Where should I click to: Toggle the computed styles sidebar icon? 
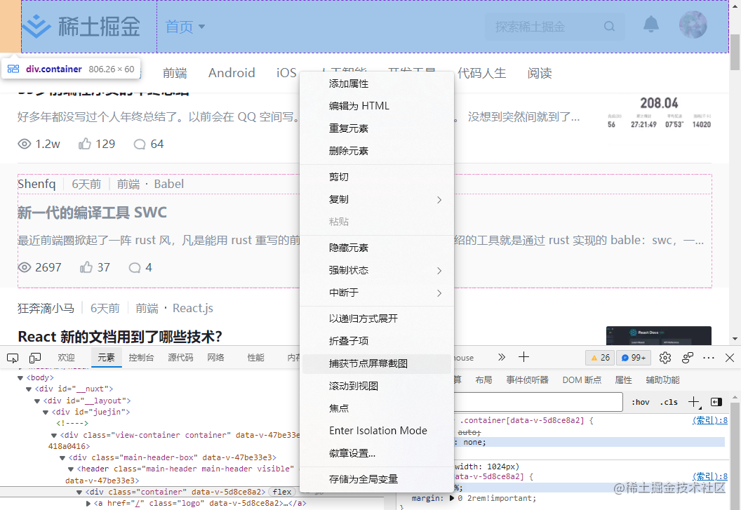pyautogui.click(x=716, y=402)
